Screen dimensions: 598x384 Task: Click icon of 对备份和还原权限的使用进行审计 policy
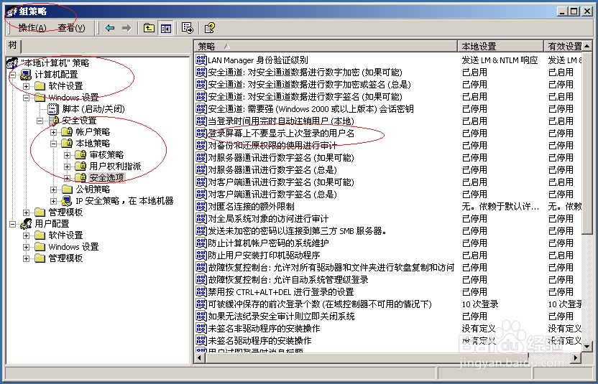[201, 146]
